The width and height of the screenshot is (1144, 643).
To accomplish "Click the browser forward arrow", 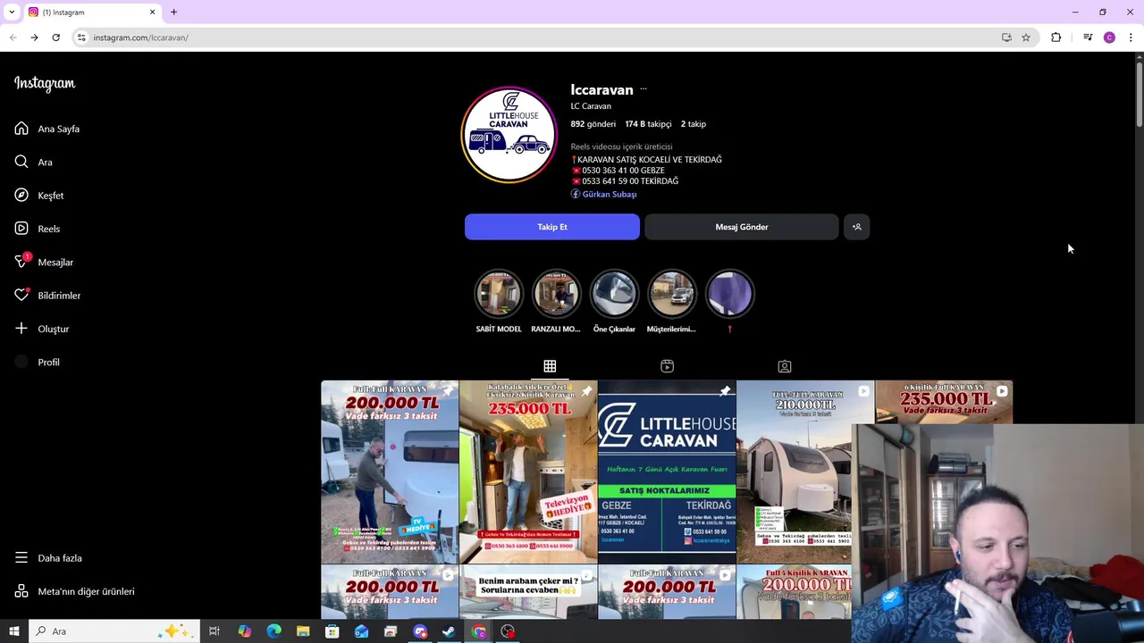I will click(34, 38).
